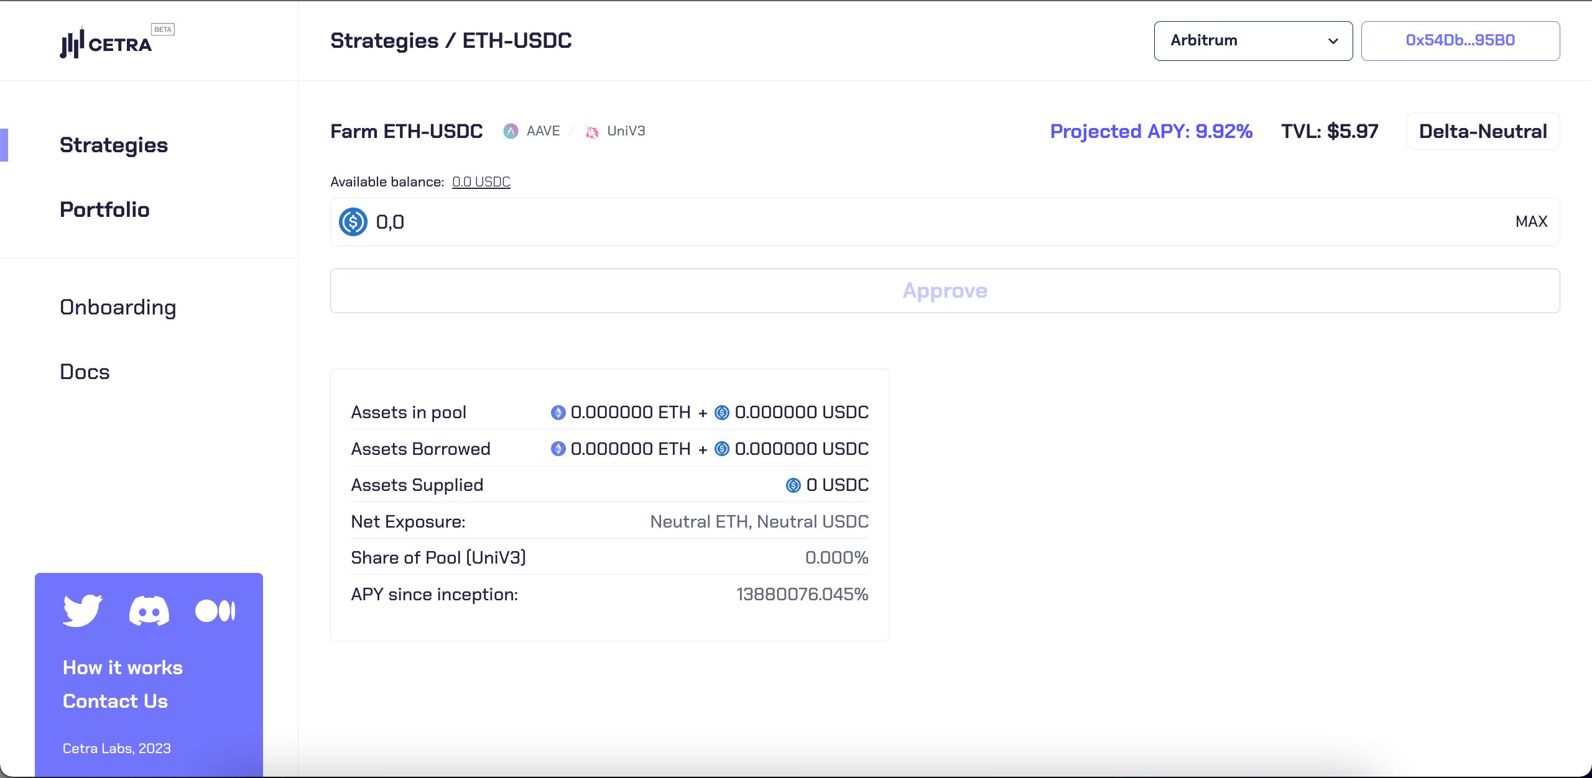The width and height of the screenshot is (1592, 778).
Task: Click the Farm ETH-USDC heading
Action: pyautogui.click(x=406, y=131)
